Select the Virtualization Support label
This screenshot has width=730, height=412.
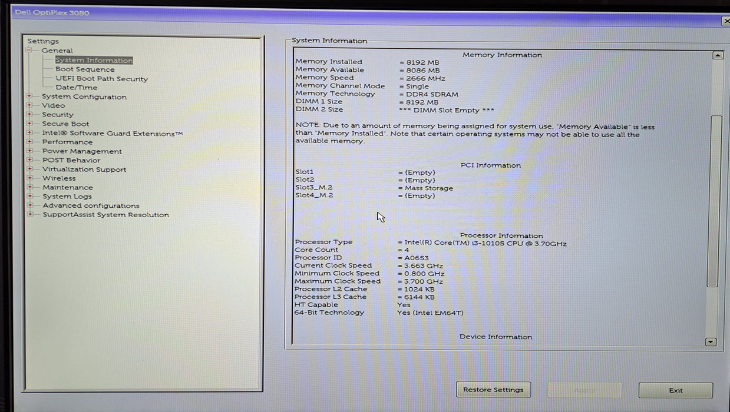[84, 170]
